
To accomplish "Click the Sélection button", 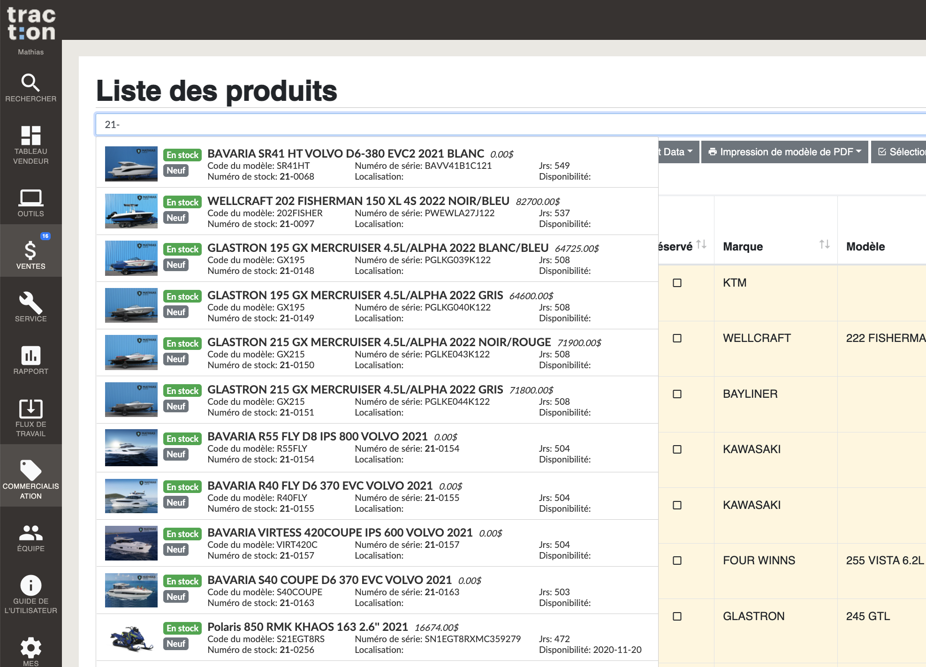I will coord(899,152).
